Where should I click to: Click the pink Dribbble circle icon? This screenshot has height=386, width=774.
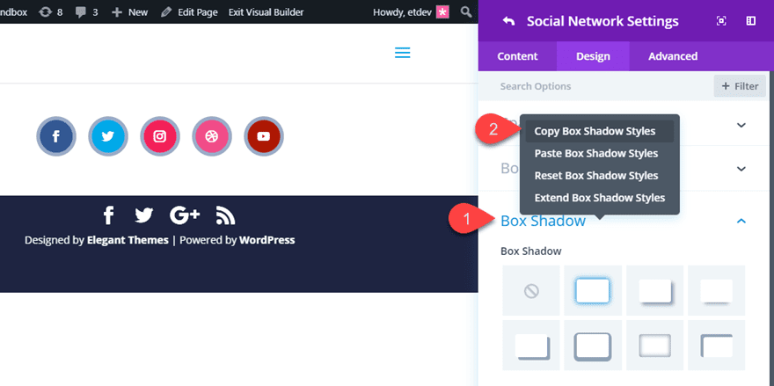tap(212, 136)
